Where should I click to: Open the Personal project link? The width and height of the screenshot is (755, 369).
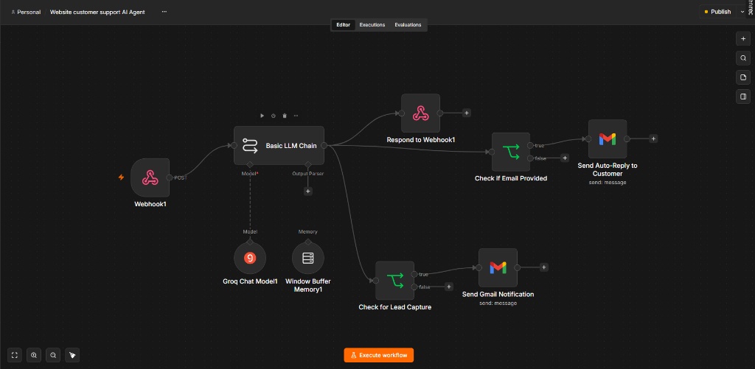click(26, 12)
